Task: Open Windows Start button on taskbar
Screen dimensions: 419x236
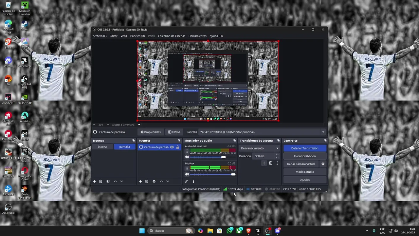Action: point(142,231)
